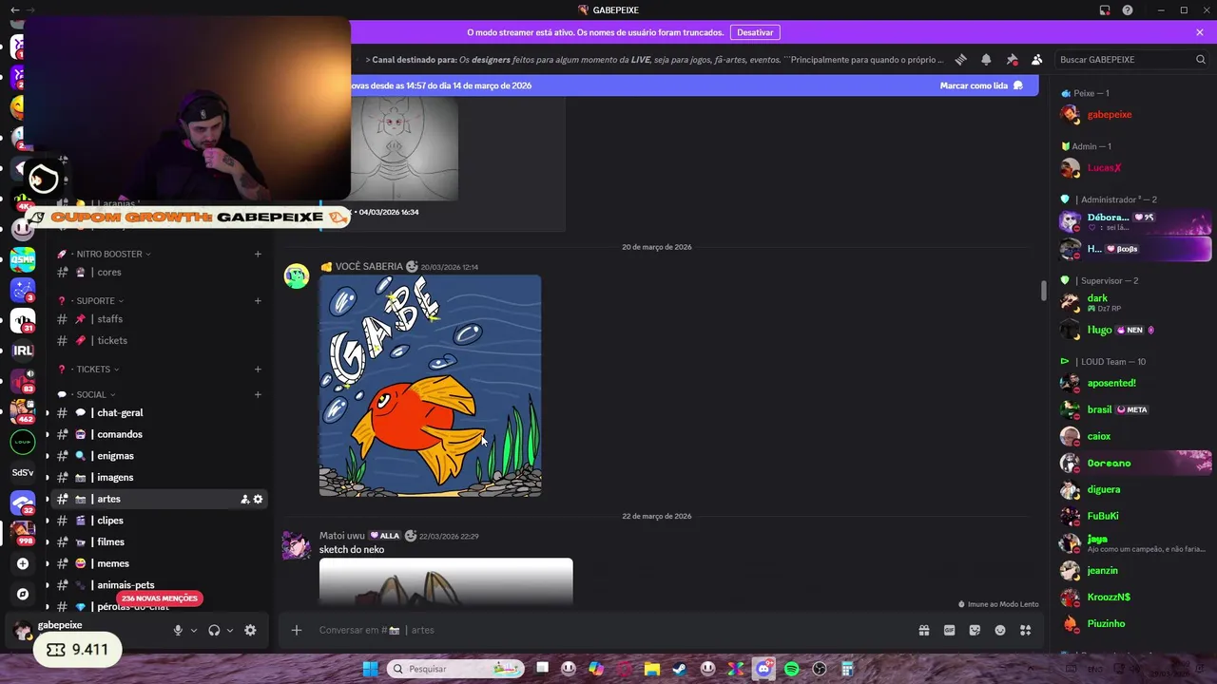This screenshot has height=684, width=1217.
Task: Open the artes channel settings gear
Action: click(258, 499)
